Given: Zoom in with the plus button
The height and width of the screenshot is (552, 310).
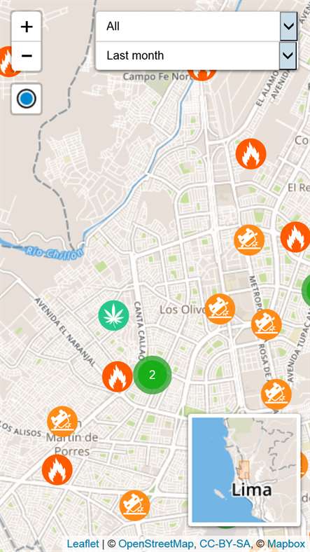Looking at the screenshot, I should point(27,27).
